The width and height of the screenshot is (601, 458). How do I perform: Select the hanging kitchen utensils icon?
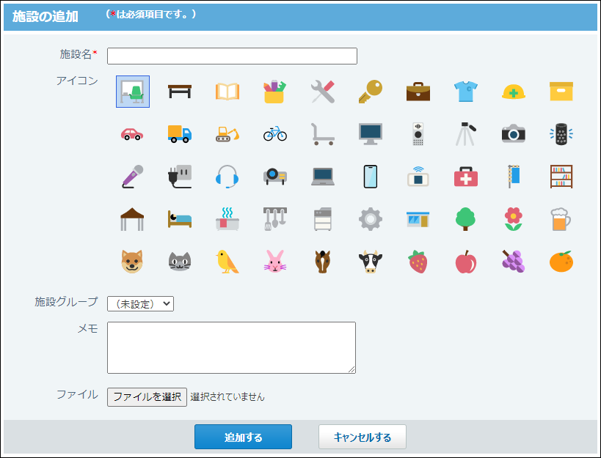[275, 219]
